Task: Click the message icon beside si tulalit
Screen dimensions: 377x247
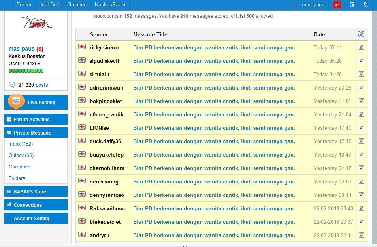Action: (x=82, y=73)
